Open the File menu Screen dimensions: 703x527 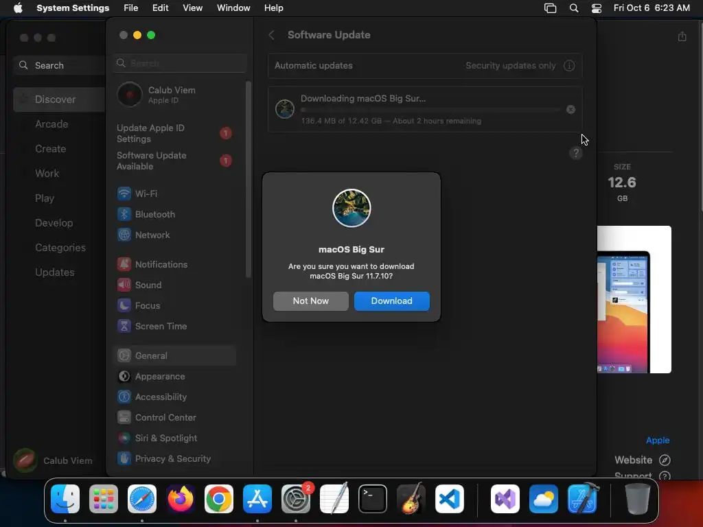point(131,8)
